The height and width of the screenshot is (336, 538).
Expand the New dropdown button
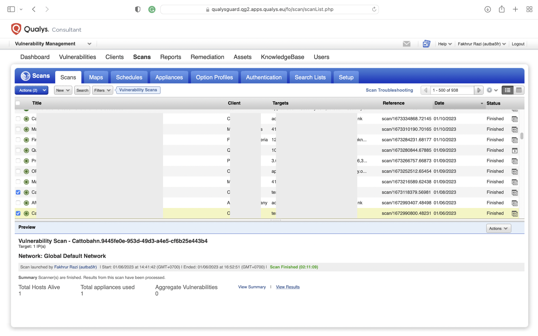coord(63,90)
